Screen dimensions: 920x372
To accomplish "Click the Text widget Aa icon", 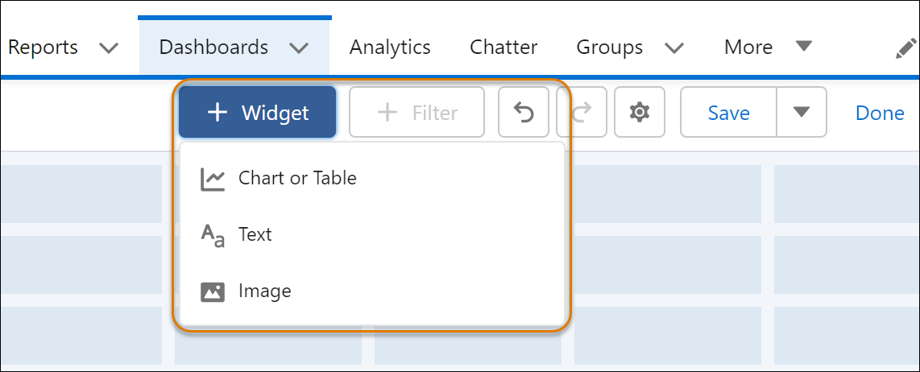I will pyautogui.click(x=213, y=235).
